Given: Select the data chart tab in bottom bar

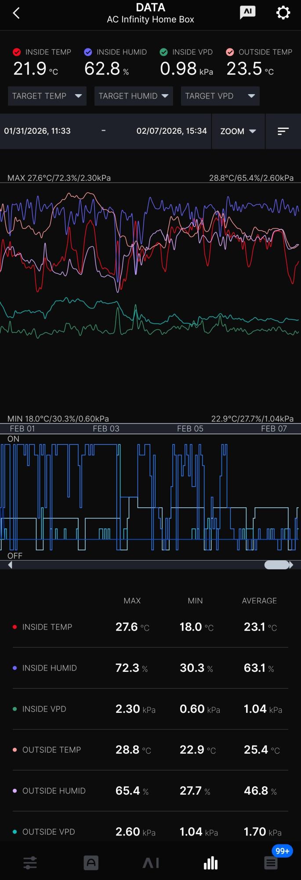Looking at the screenshot, I should point(210,863).
